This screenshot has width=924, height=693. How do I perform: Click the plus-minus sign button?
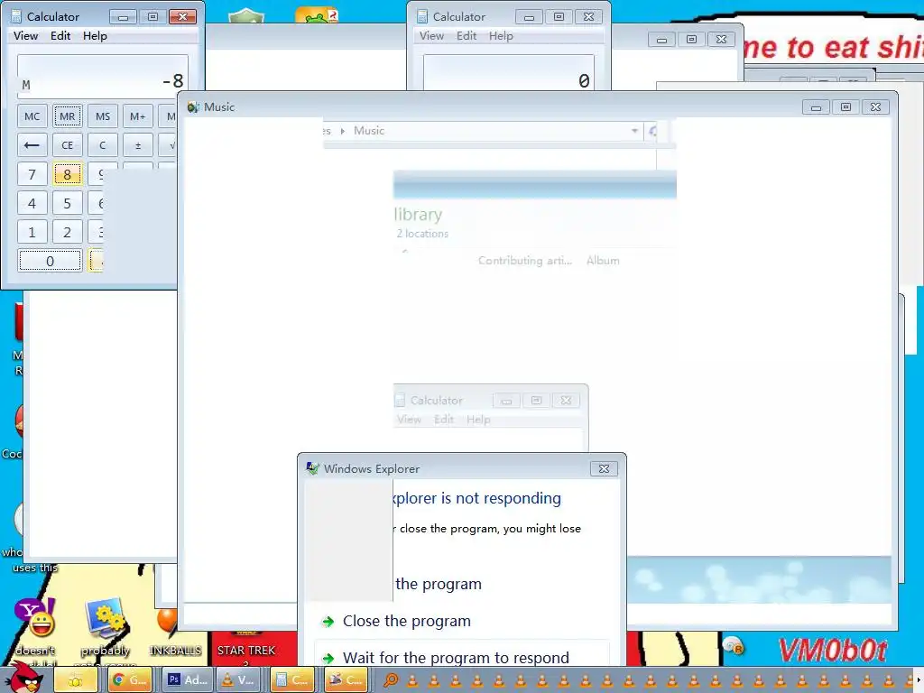point(138,145)
